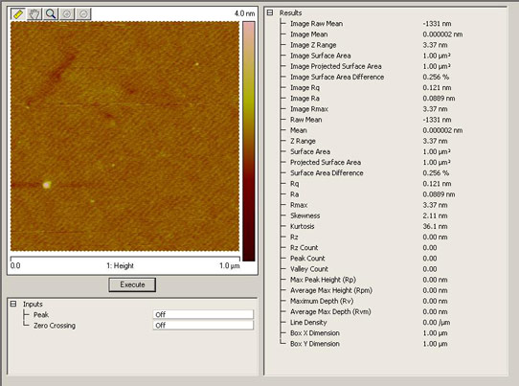Select the Image Ra row
Image resolution: width=519 pixels, height=386 pixels.
click(372, 99)
